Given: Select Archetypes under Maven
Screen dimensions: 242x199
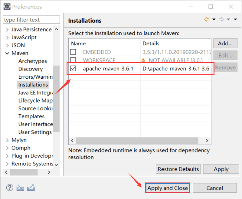Looking at the screenshot, I should coord(33,61).
